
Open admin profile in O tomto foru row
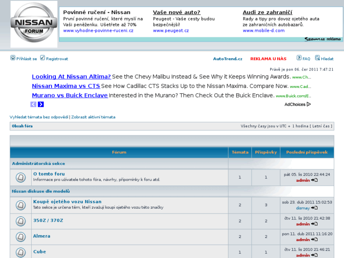point(303,180)
